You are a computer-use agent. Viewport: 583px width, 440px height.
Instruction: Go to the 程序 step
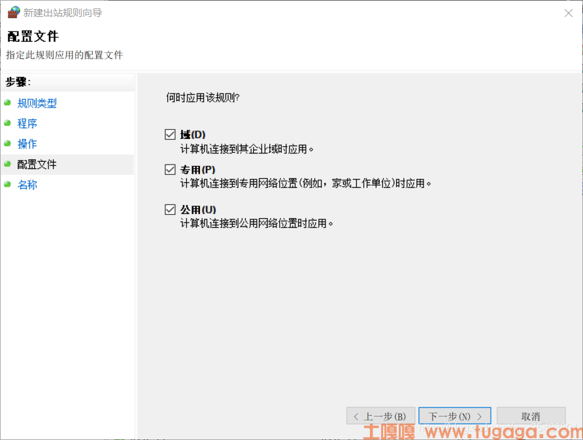(27, 123)
